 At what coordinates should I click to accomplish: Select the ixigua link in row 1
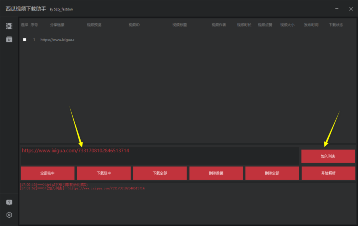pos(57,40)
